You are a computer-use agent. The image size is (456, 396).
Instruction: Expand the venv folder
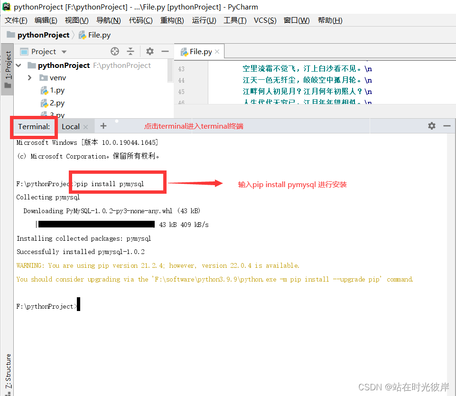[29, 78]
